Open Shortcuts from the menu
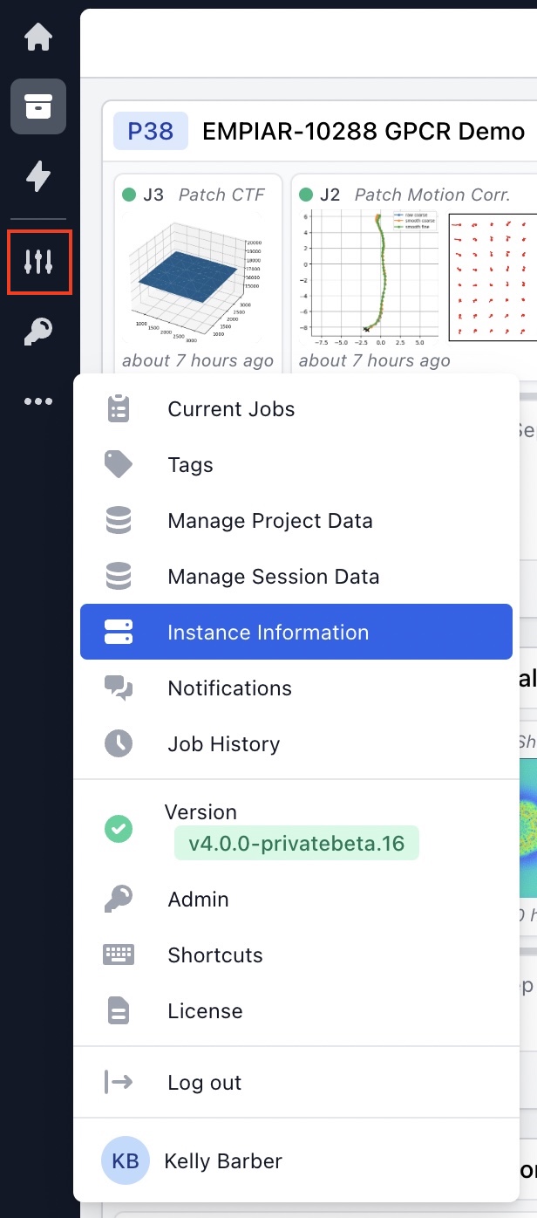This screenshot has width=537, height=1218. tap(214, 955)
